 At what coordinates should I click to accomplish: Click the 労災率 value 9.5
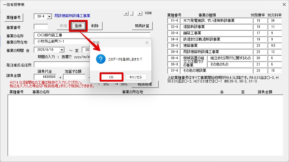(x=275, y=46)
